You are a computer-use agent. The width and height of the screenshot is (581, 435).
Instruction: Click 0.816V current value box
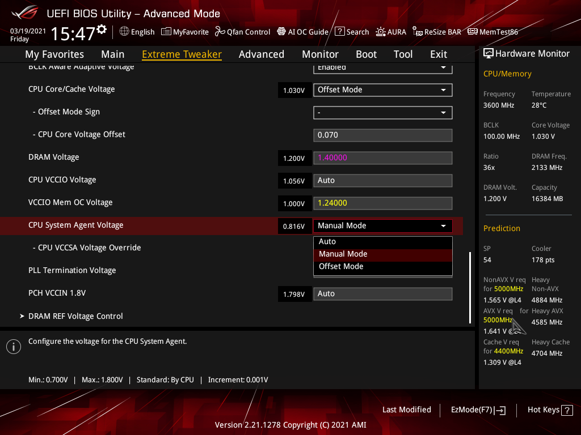(294, 226)
